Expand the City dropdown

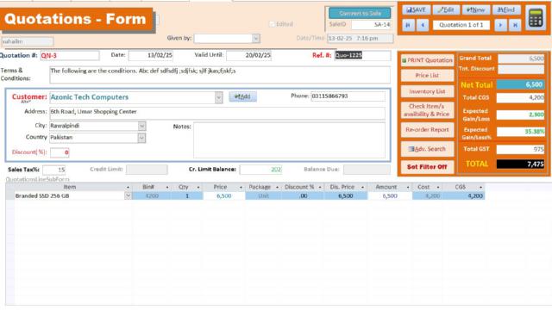pos(141,126)
